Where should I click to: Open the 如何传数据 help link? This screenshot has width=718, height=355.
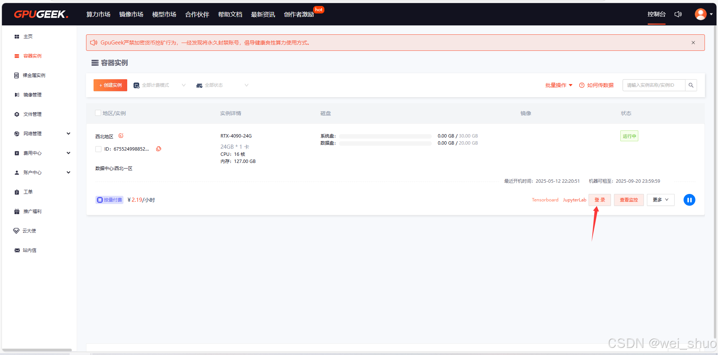(x=600, y=85)
